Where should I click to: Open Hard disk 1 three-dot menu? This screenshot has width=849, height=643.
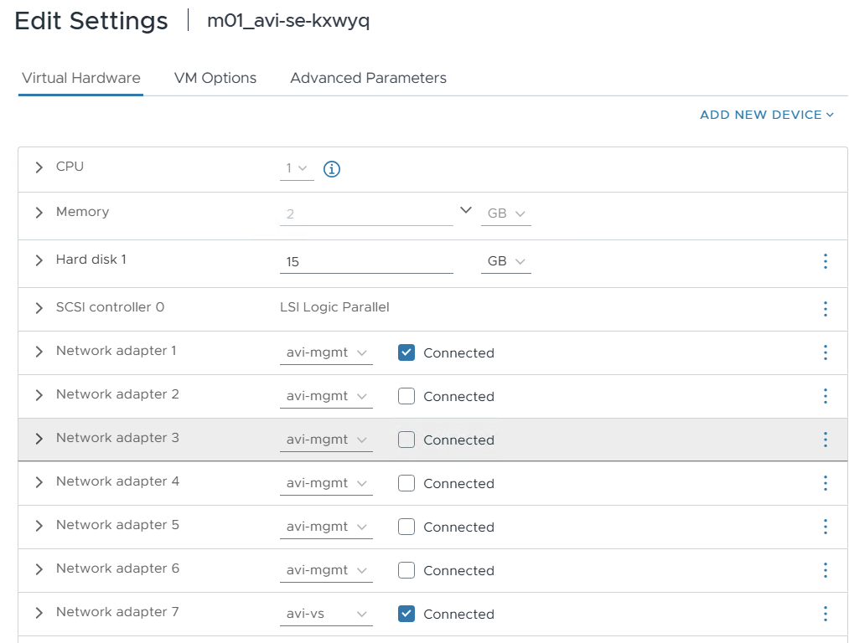[x=825, y=261]
